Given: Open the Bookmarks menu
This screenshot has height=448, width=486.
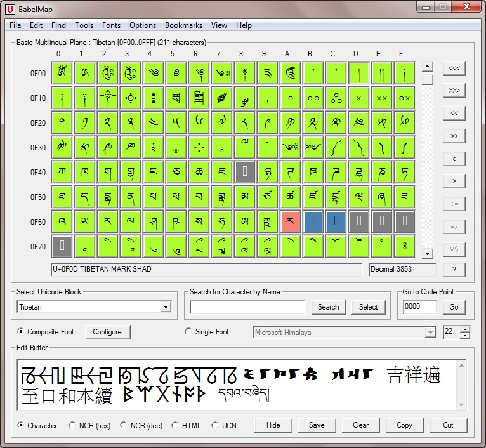Looking at the screenshot, I should (x=183, y=25).
